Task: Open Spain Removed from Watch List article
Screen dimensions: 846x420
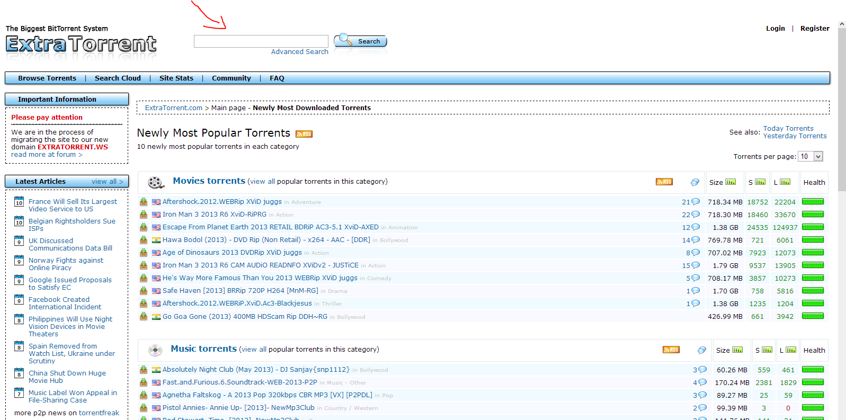Action: [72, 353]
